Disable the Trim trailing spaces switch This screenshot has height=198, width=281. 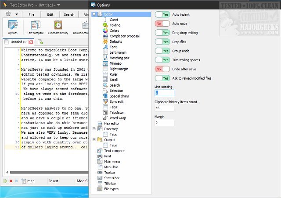click(x=162, y=60)
